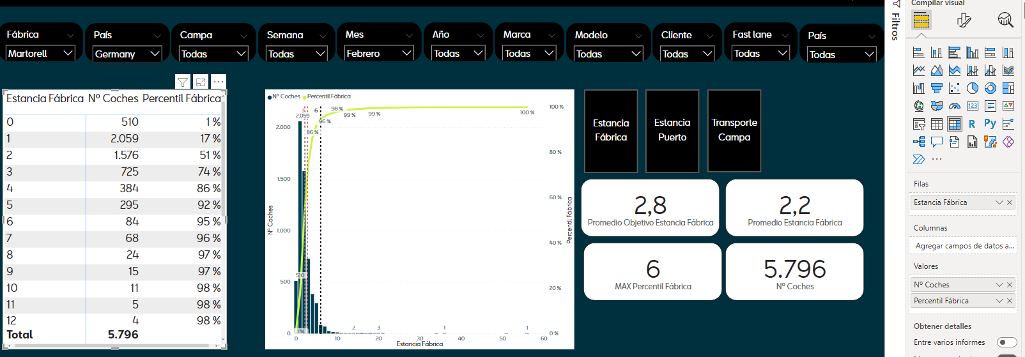This screenshot has width=1025, height=357.
Task: Switch to the analytics magnifier tab
Action: [x=1005, y=20]
